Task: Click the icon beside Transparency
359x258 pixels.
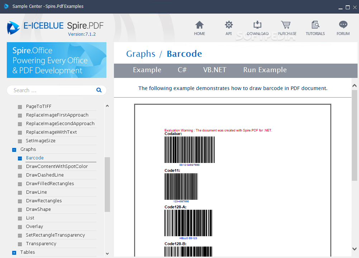Action: pyautogui.click(x=20, y=244)
